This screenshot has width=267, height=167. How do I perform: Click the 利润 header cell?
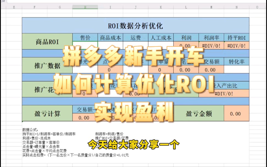click(186, 37)
